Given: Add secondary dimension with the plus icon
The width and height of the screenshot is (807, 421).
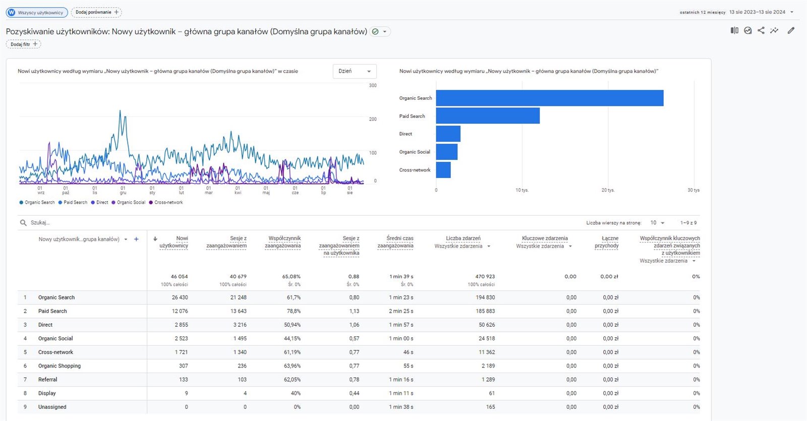Looking at the screenshot, I should point(136,239).
